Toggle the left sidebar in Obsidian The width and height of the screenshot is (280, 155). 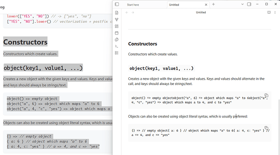pos(117,4)
